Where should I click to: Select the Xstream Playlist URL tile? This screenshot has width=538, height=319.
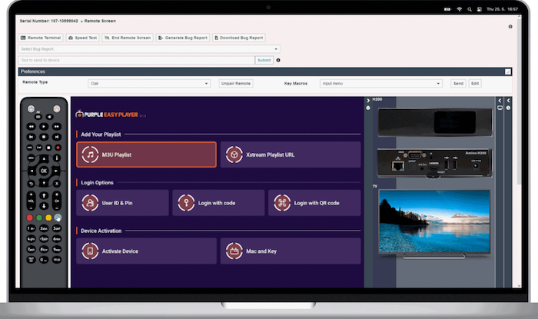tap(291, 155)
